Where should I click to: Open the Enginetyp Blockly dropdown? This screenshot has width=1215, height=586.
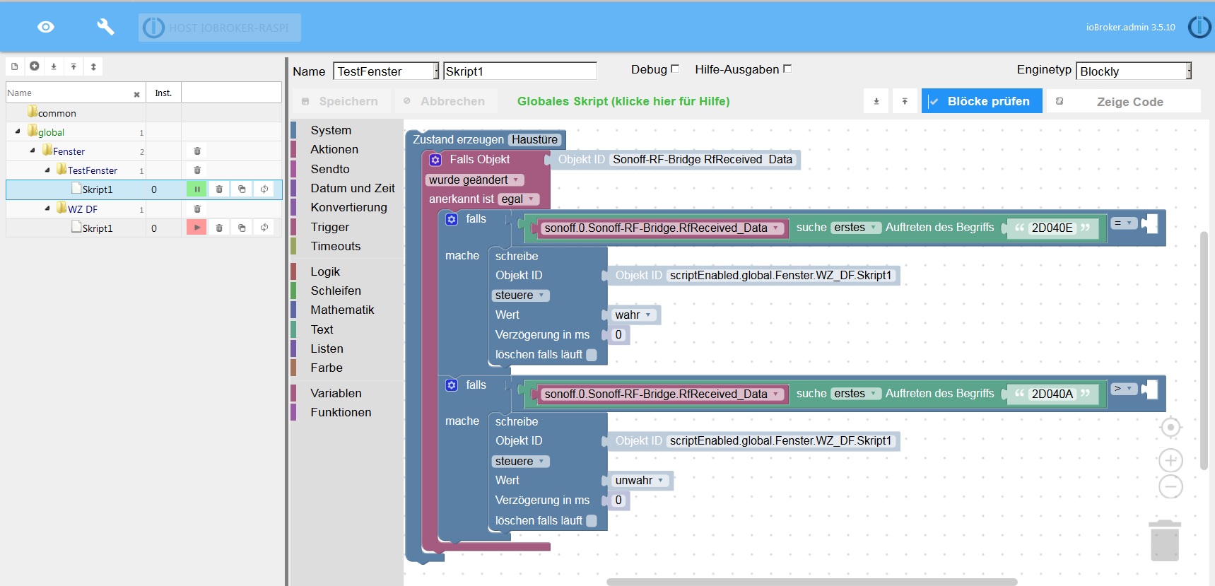[1134, 71]
